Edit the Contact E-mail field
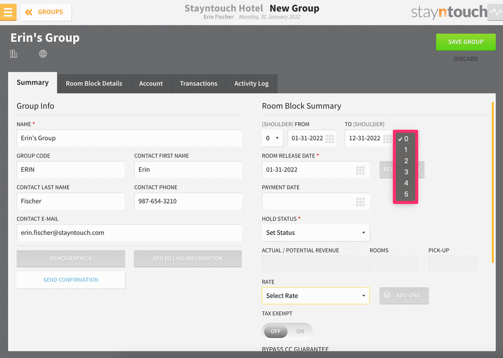The width and height of the screenshot is (503, 358). 129,233
